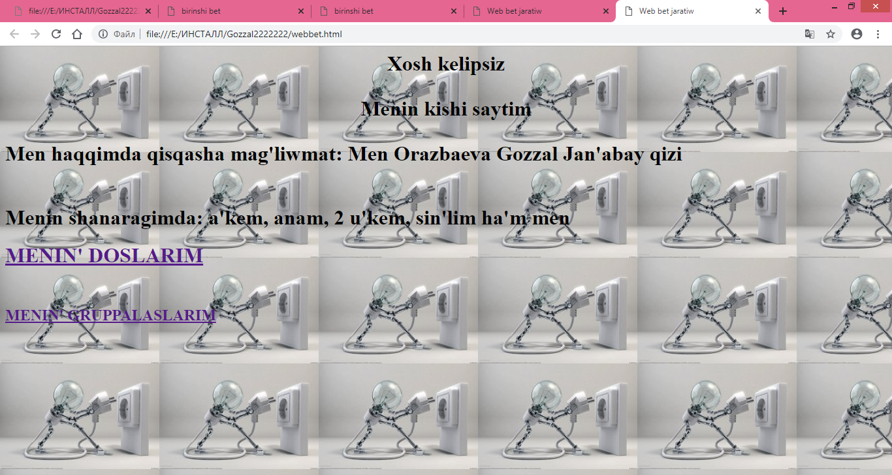
Task: Restore down the Chrome window
Action: coord(852,6)
